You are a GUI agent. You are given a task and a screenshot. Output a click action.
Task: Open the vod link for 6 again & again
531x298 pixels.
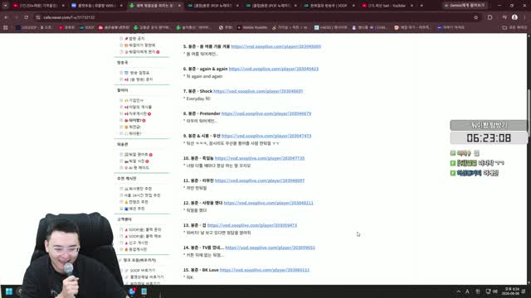[274, 69]
